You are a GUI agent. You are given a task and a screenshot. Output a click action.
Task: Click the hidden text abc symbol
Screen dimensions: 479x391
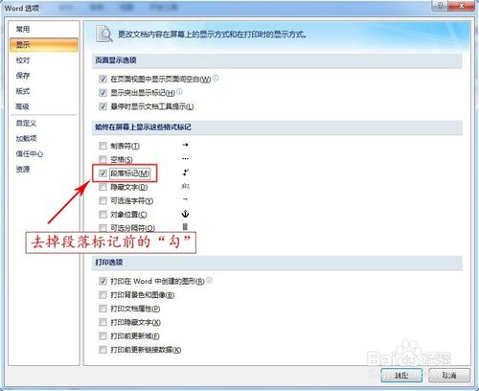point(186,186)
